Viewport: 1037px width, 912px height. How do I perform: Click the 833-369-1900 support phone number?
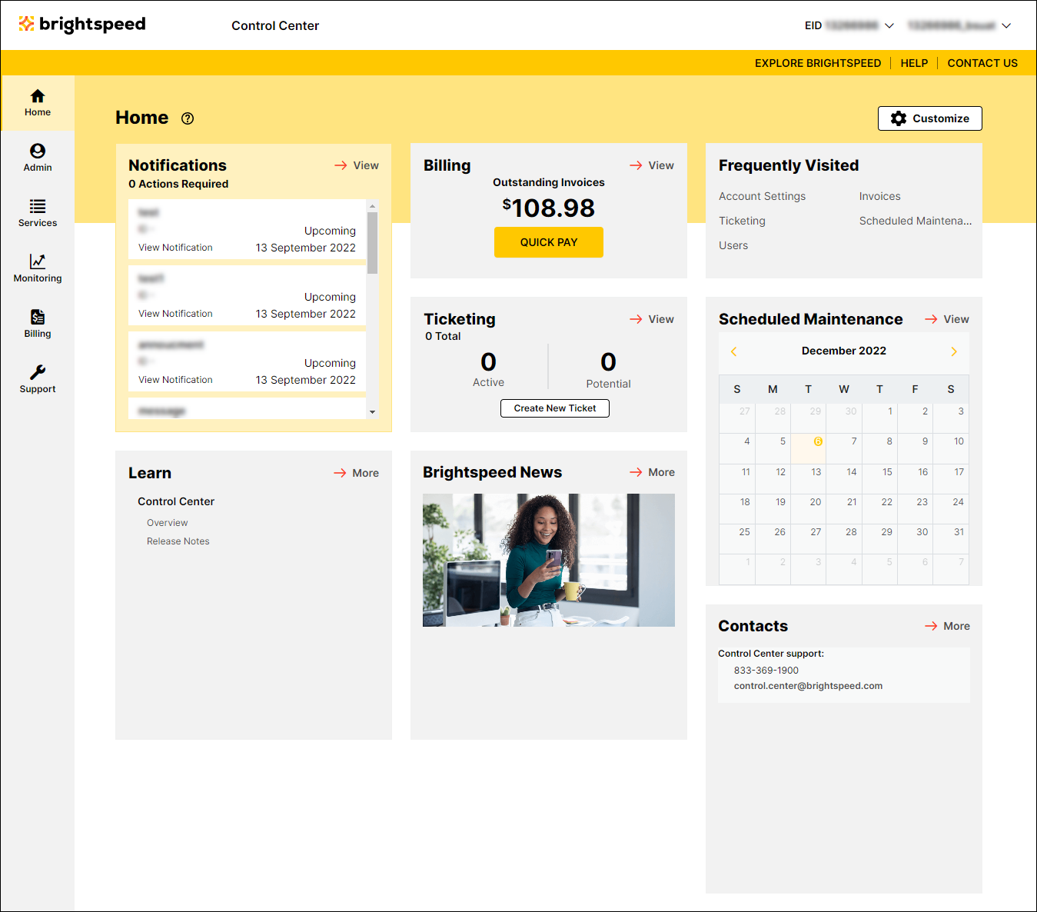point(766,671)
